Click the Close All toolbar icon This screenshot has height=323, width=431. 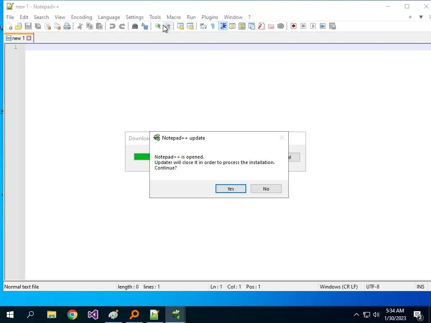click(57, 26)
